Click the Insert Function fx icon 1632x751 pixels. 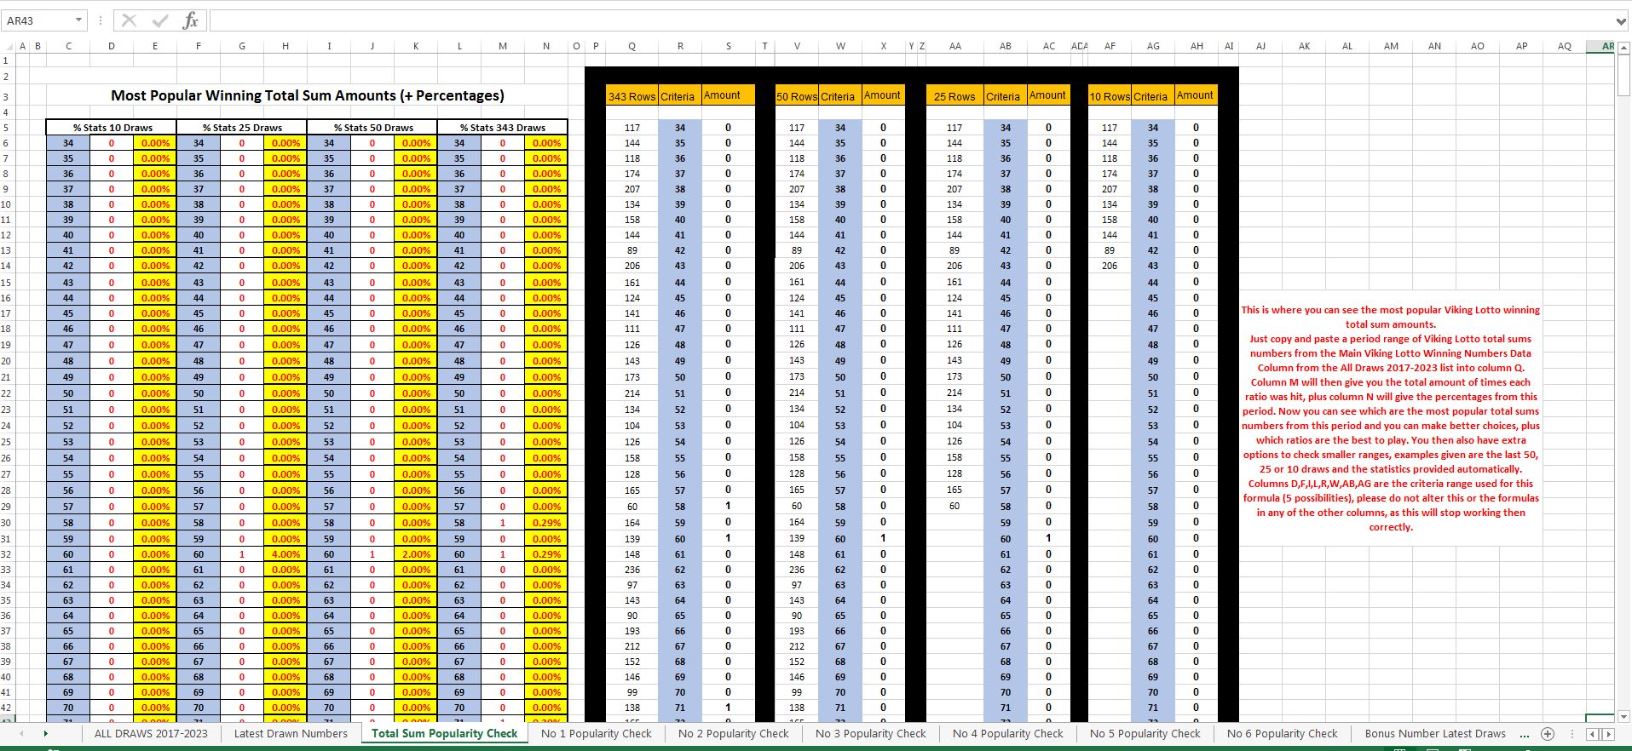tap(190, 20)
